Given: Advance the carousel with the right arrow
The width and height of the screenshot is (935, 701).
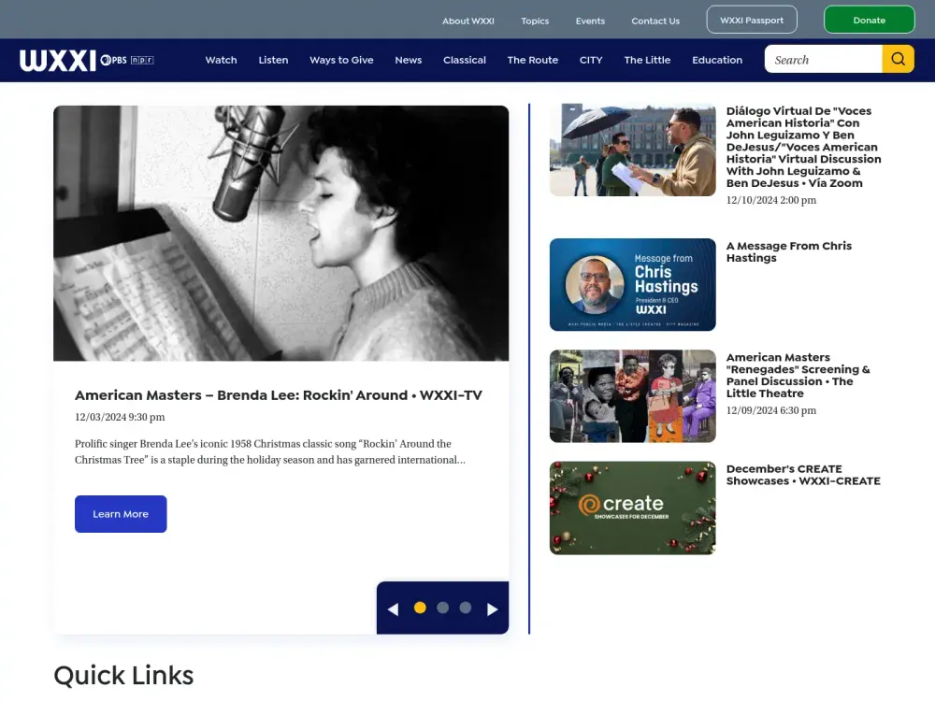Looking at the screenshot, I should tap(493, 608).
